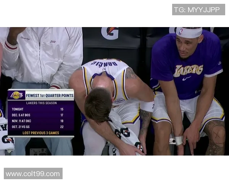Click the sponsor patch on white jersey
Viewport: 229px width, 183px height.
click(119, 101)
